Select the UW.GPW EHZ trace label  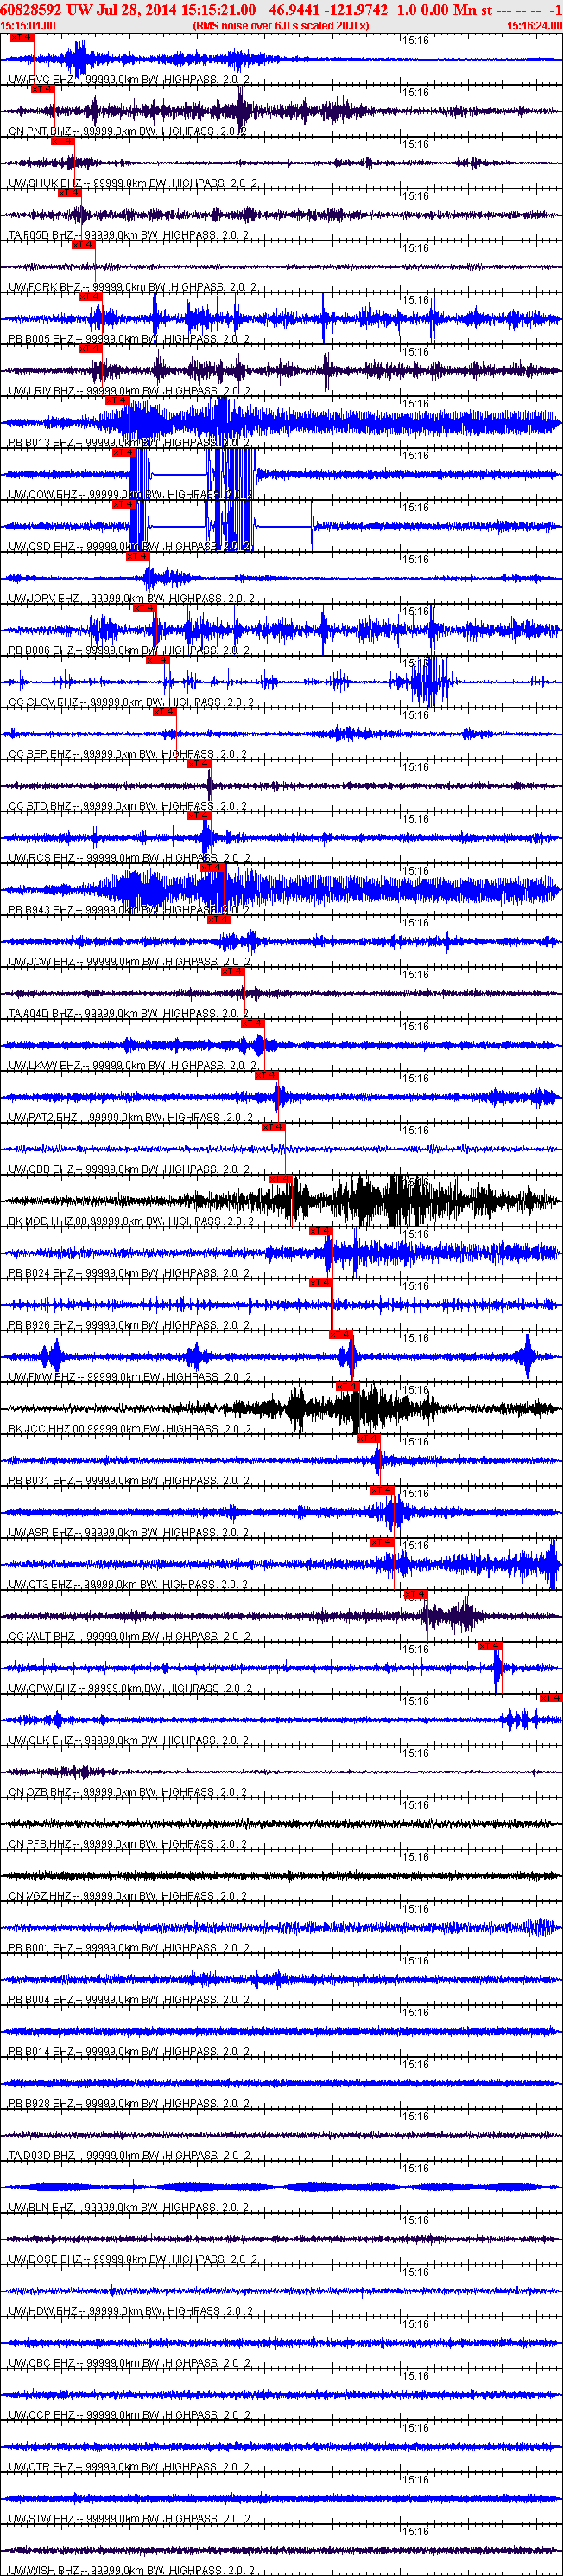point(130,1691)
